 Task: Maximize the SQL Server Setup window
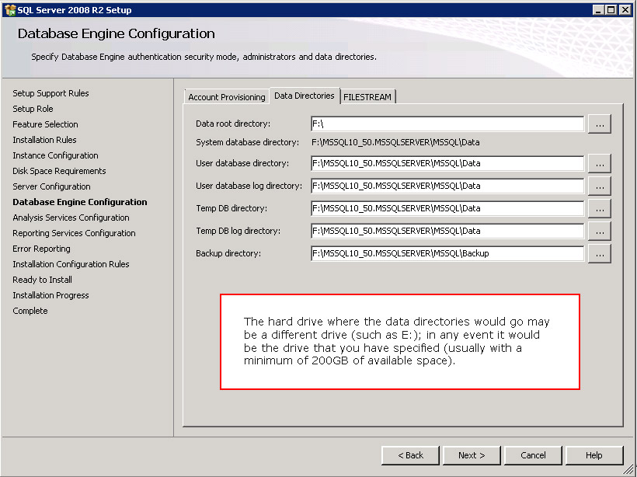click(x=611, y=10)
